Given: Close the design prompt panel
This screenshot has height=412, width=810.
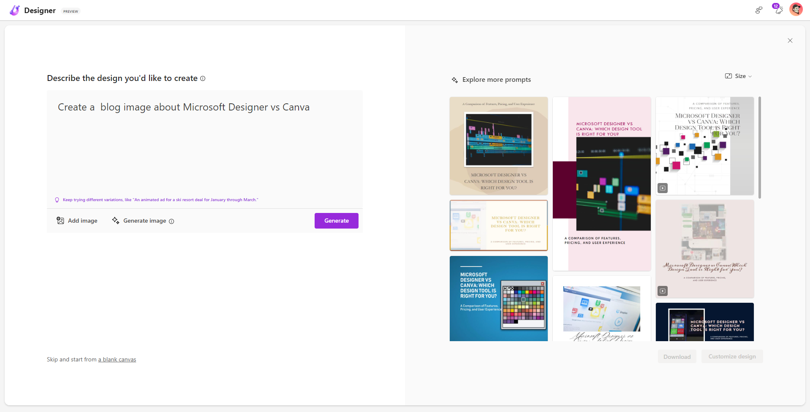Looking at the screenshot, I should pos(790,40).
